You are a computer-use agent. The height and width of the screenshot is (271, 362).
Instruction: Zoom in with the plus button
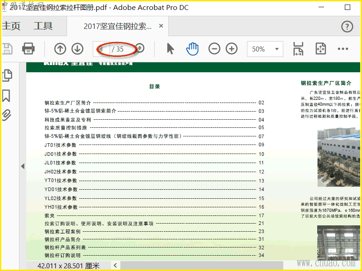tap(232, 49)
